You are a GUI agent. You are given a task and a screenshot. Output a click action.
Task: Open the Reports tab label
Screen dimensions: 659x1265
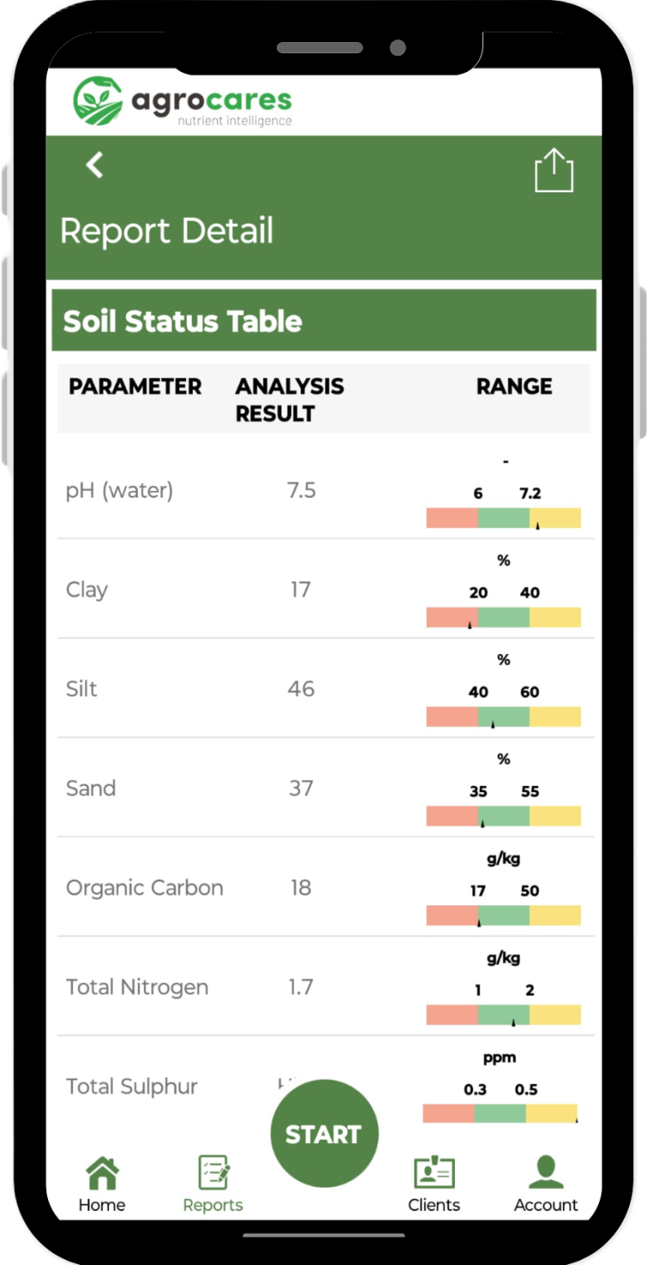click(x=213, y=1205)
